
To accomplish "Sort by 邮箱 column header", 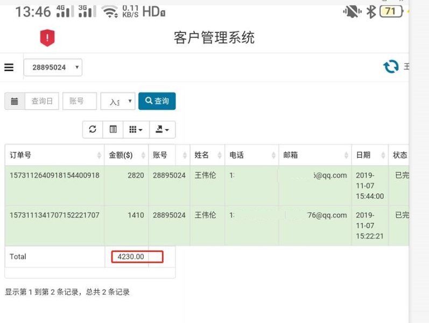I will (x=315, y=155).
